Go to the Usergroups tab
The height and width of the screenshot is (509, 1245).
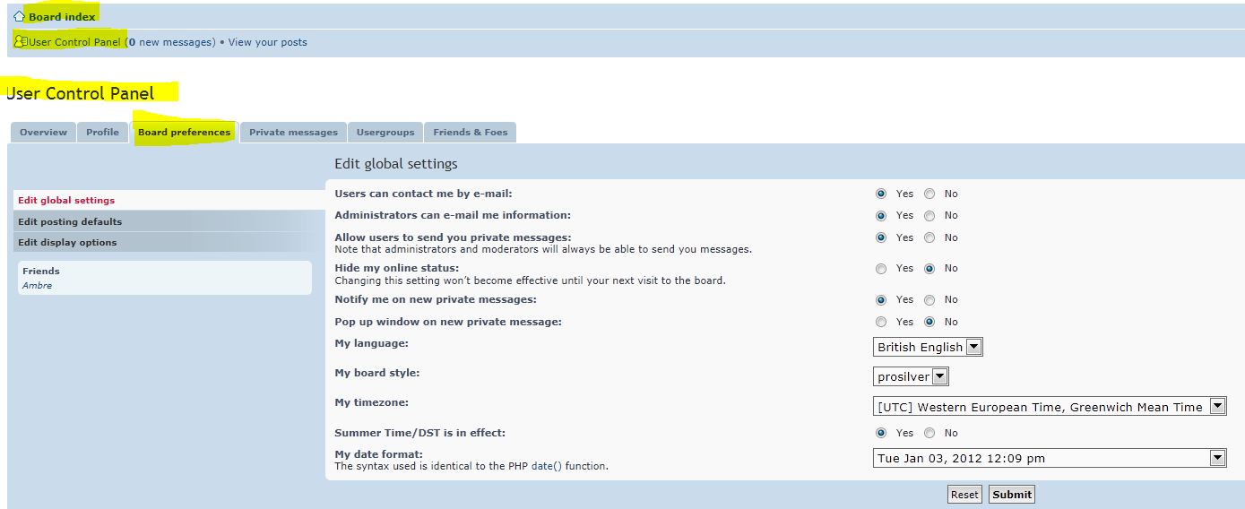[x=385, y=132]
